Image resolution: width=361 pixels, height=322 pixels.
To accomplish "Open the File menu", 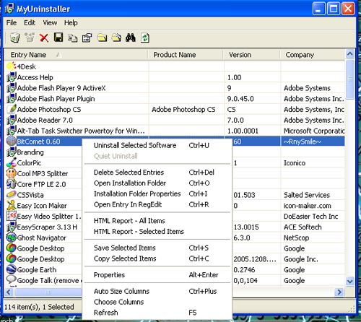I will (x=12, y=23).
